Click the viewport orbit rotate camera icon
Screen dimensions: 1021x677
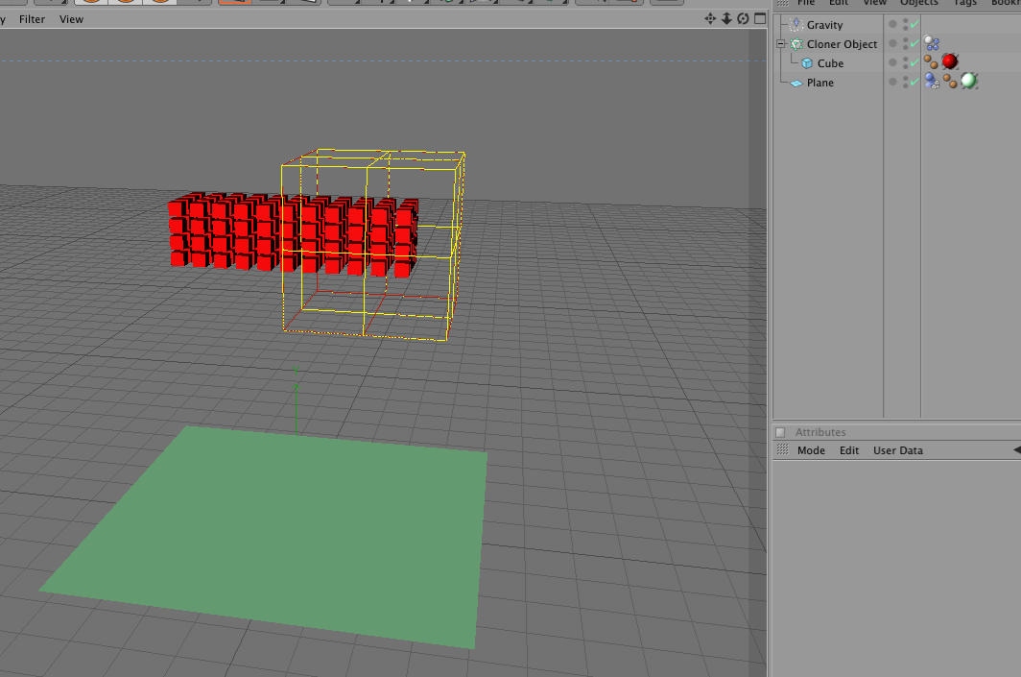[743, 18]
